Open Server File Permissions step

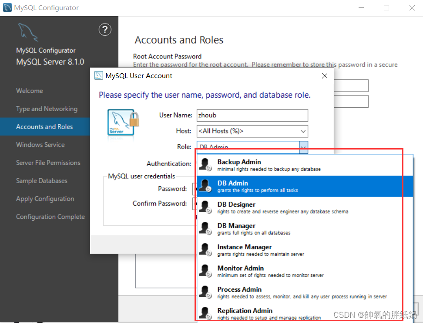tap(48, 163)
